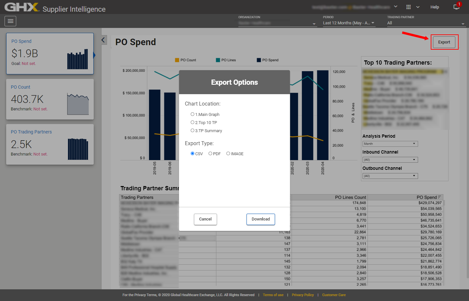This screenshot has width=469, height=301.
Task: Collapse the sidebar using the left chevron
Action: pos(103,40)
